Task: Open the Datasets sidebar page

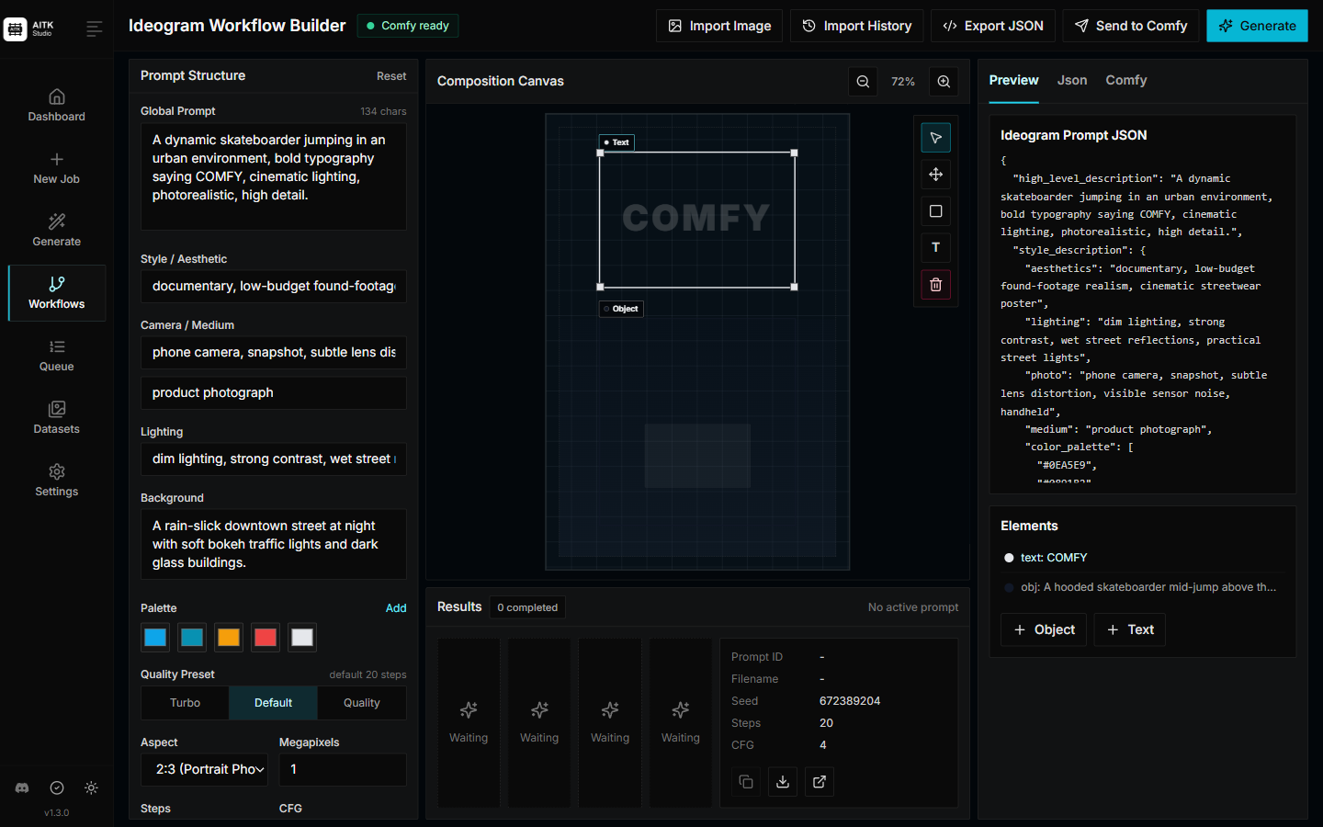Action: pyautogui.click(x=57, y=418)
